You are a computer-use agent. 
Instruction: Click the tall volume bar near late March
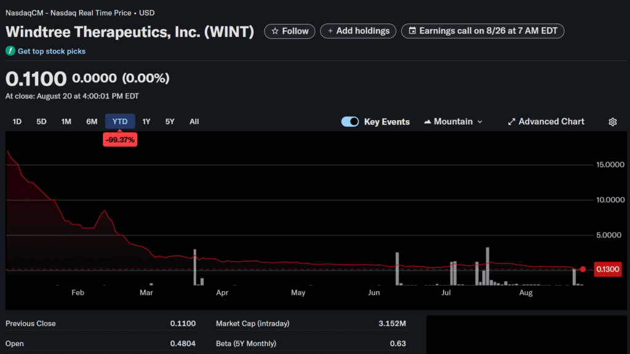tap(195, 268)
